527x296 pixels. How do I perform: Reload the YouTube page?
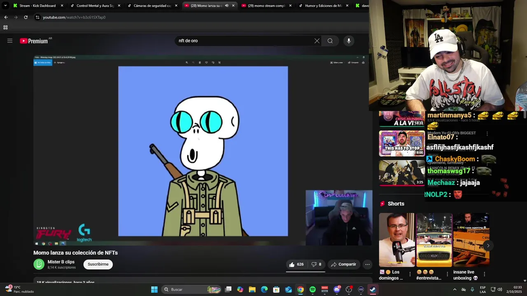tap(26, 17)
